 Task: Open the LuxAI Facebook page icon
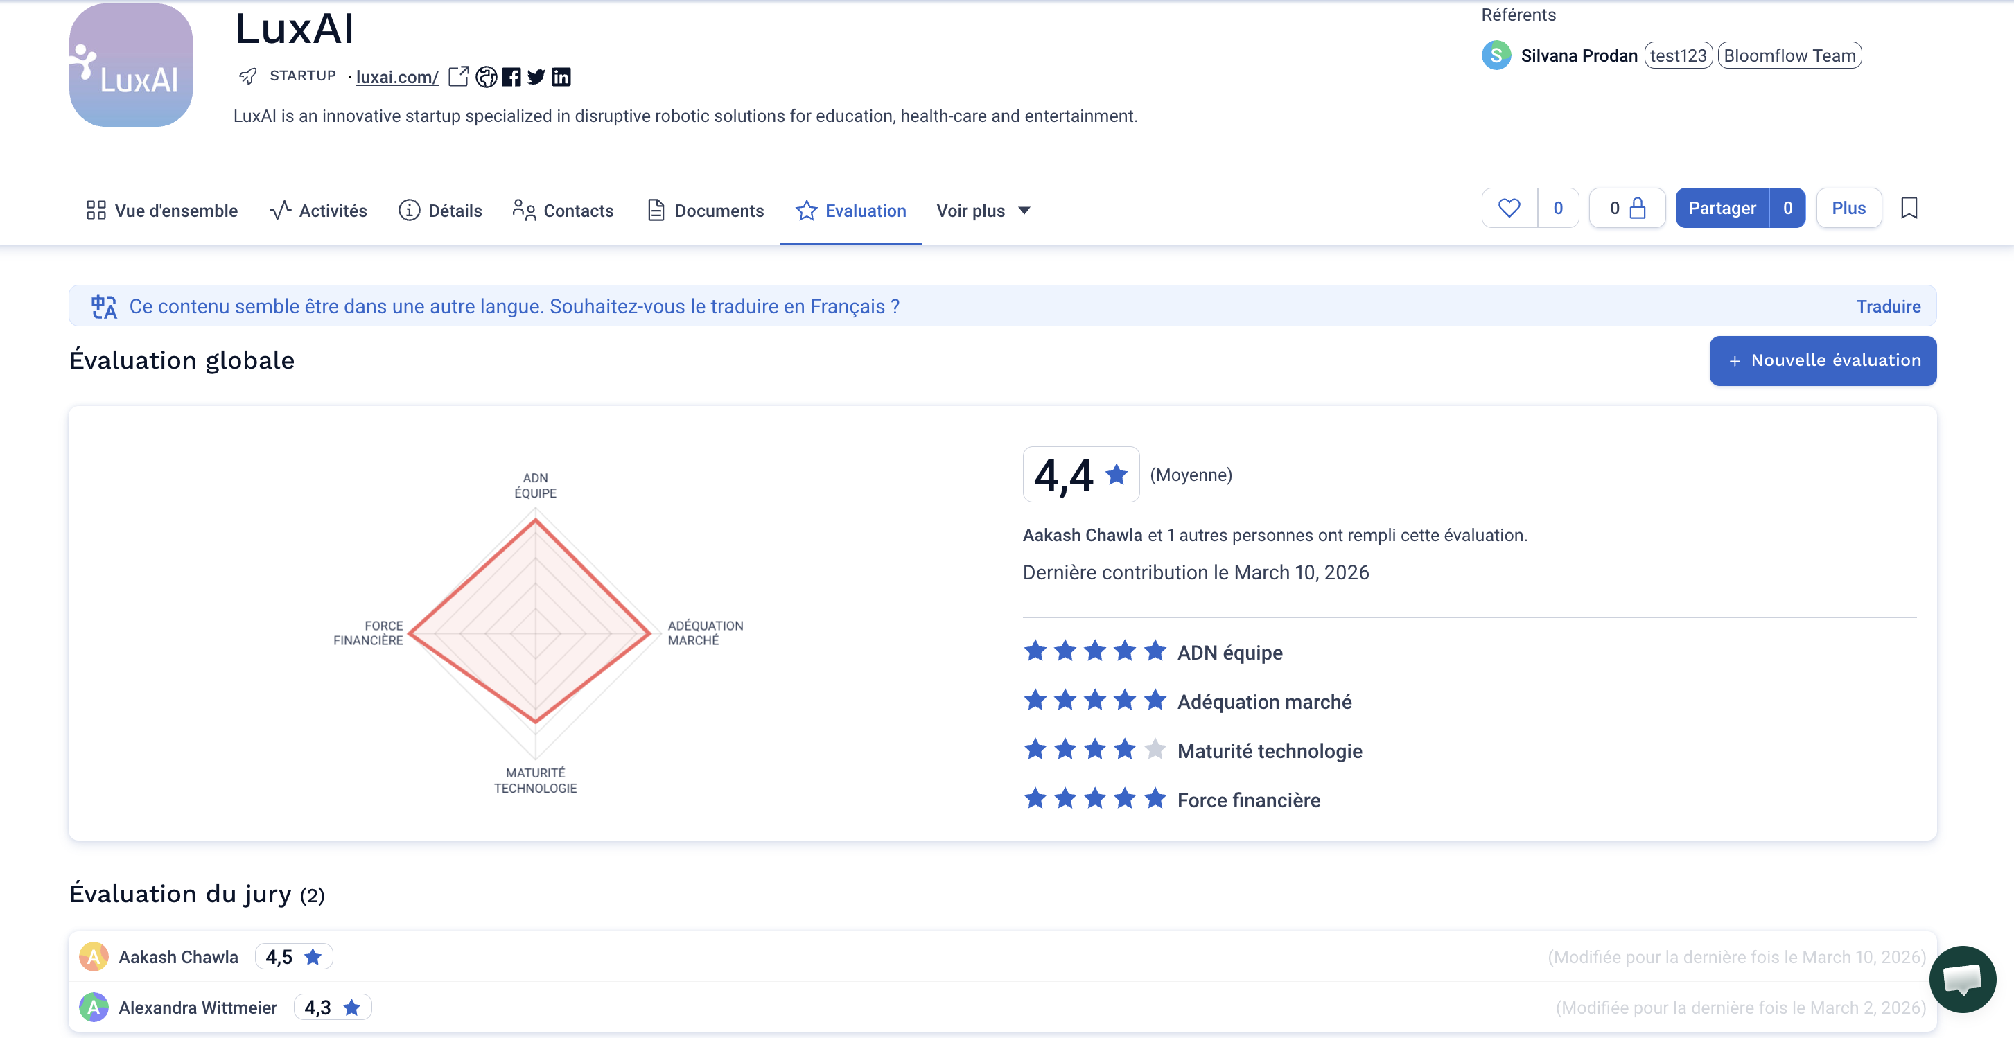[x=511, y=77]
